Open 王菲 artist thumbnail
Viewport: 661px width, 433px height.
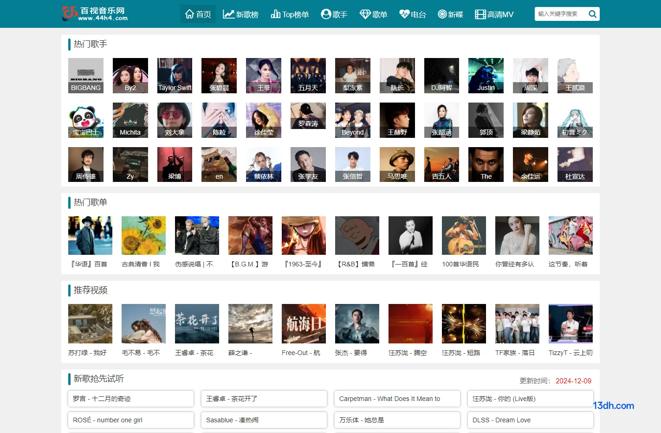264,76
